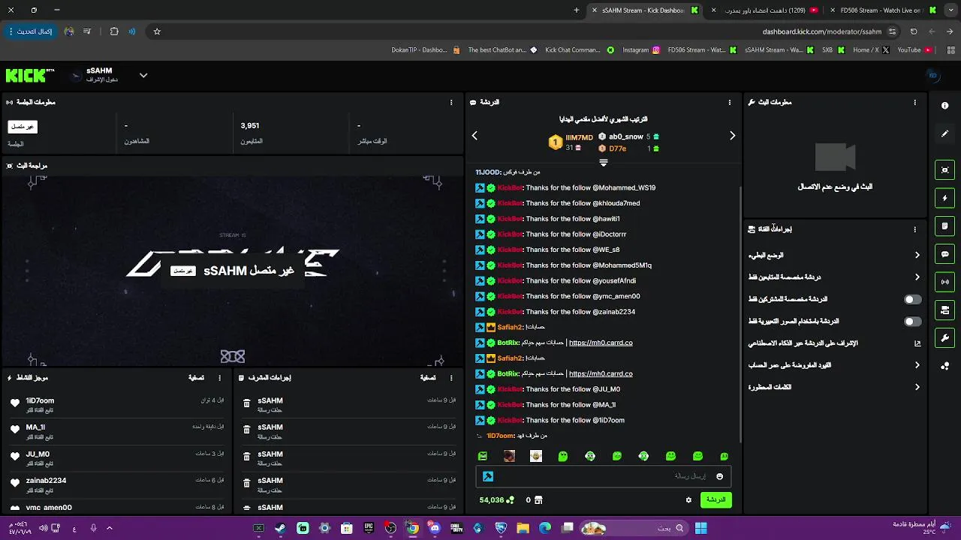Insert the angry green emote first in row
The image size is (961, 540).
(x=483, y=456)
